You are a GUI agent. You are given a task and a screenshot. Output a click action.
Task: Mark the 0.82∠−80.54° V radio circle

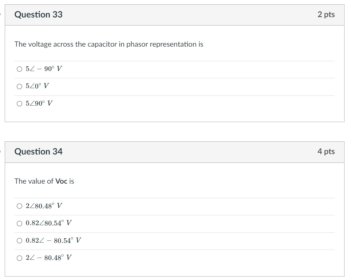(x=19, y=240)
